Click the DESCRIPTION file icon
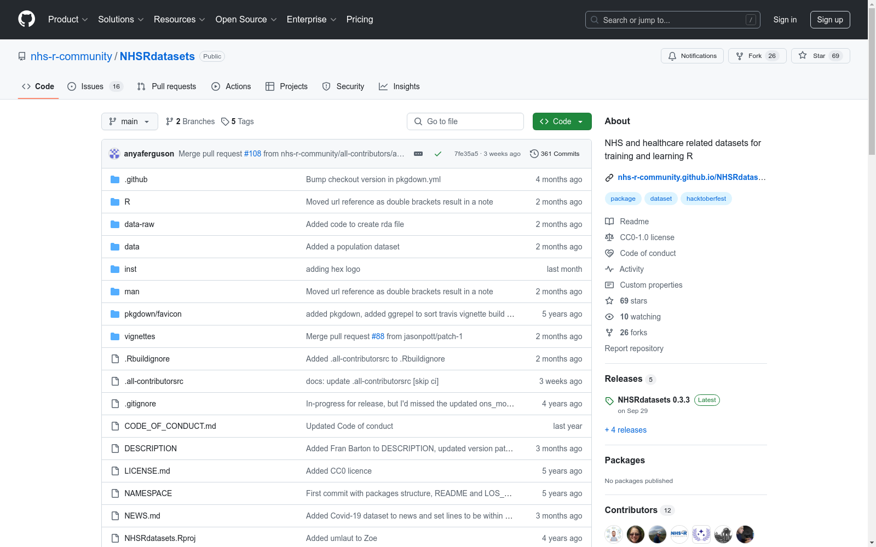 [x=115, y=449]
